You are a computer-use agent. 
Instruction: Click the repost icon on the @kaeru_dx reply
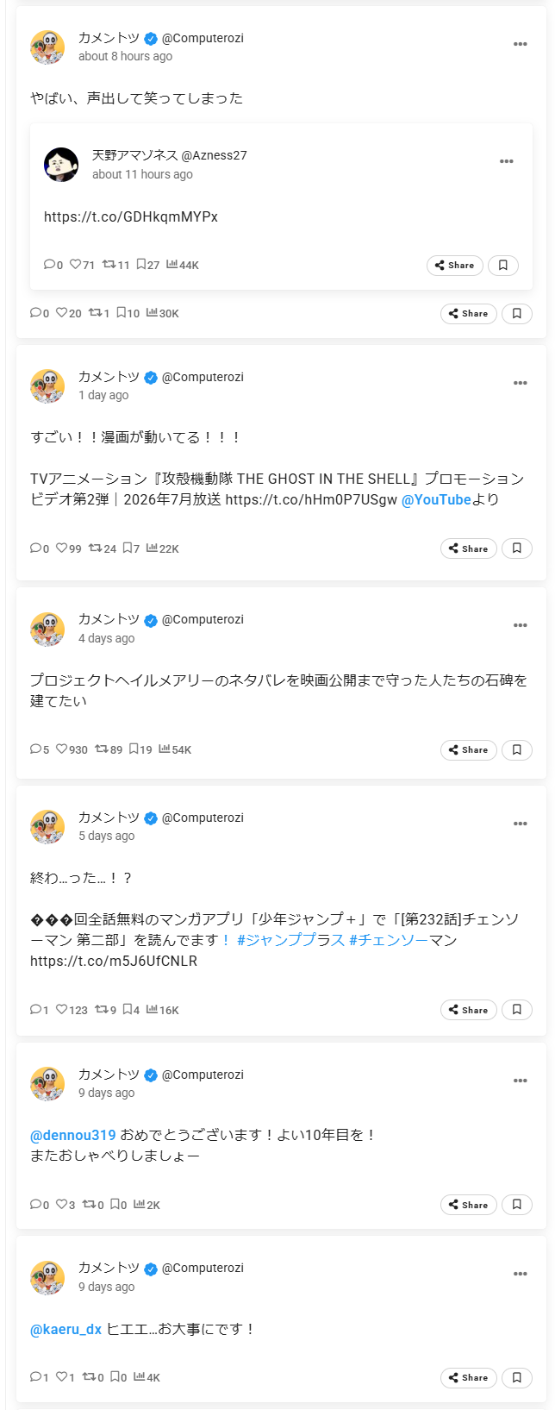(x=88, y=1377)
